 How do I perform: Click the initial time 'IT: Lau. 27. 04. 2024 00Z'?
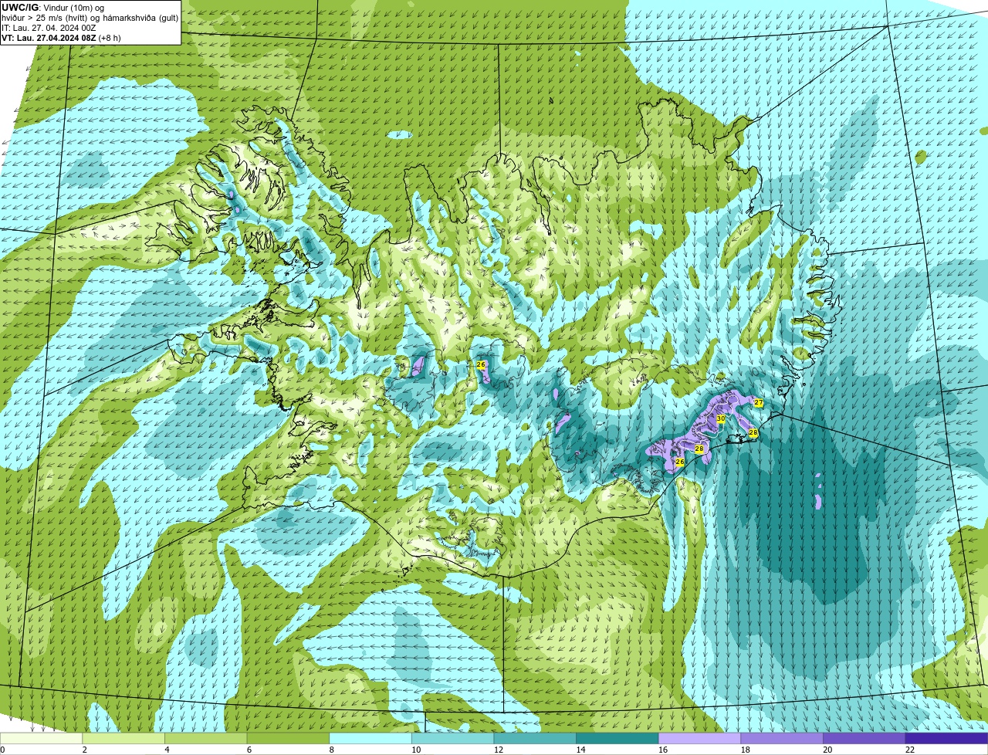[49, 28]
